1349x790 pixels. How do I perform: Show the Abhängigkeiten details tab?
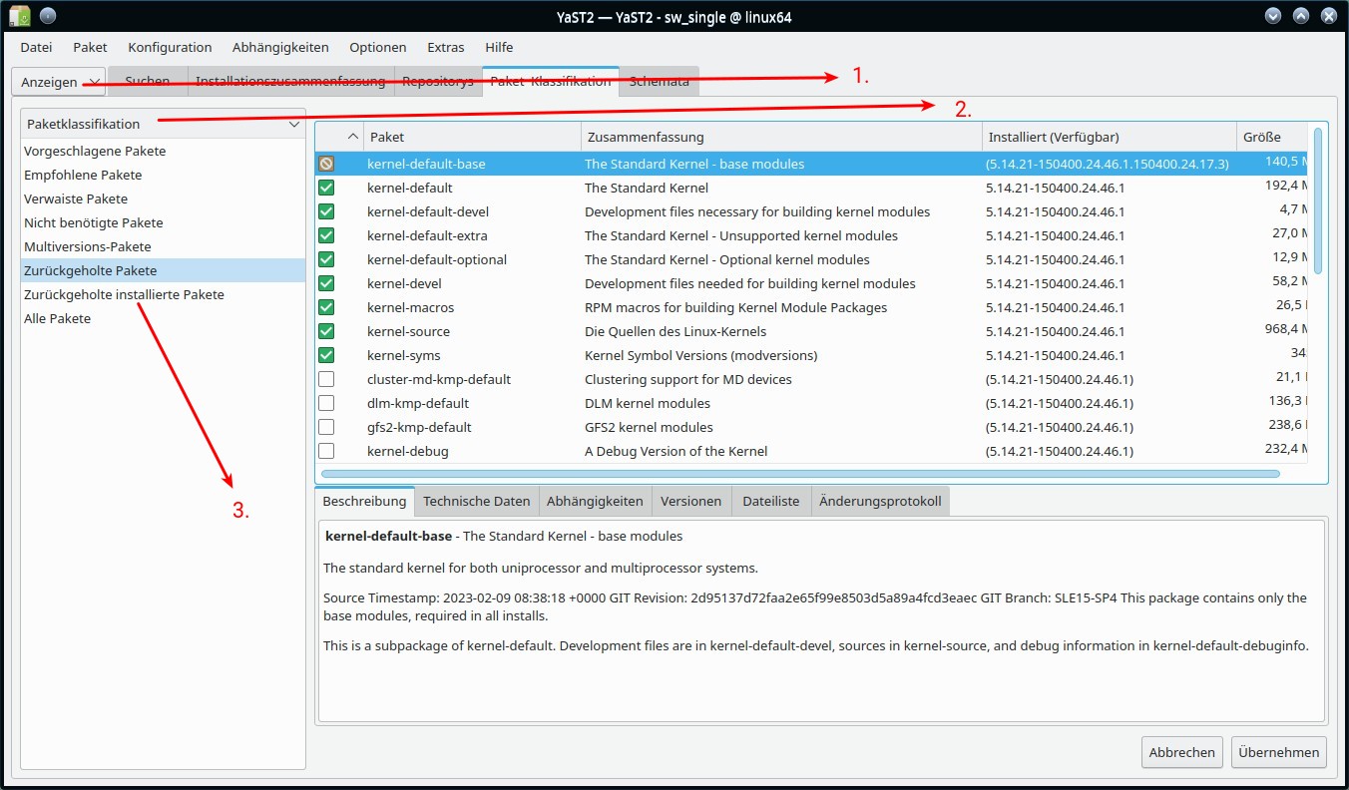(596, 501)
